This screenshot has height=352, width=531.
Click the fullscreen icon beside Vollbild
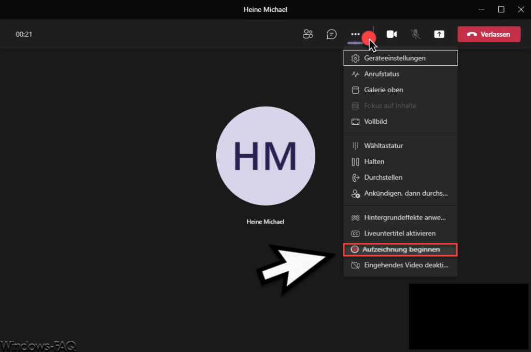point(355,122)
